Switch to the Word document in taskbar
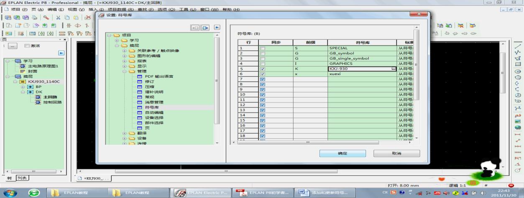The image size is (524, 198). tap(325, 193)
